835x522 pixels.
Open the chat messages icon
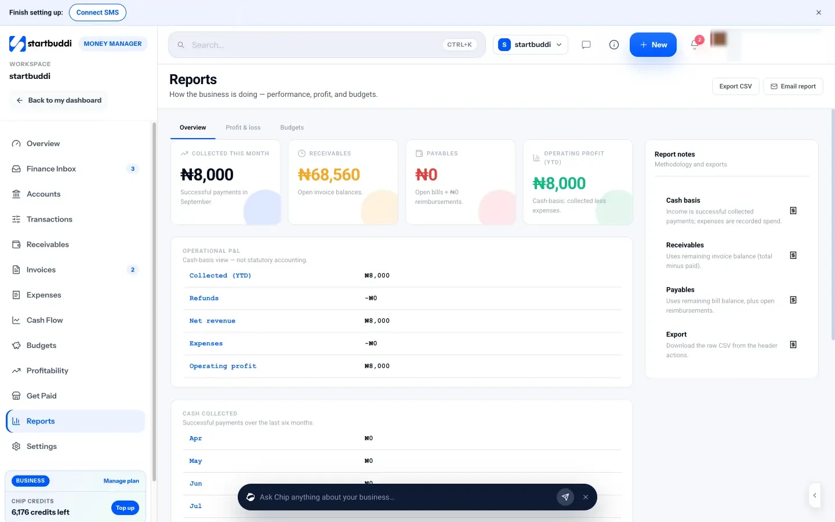click(x=586, y=45)
